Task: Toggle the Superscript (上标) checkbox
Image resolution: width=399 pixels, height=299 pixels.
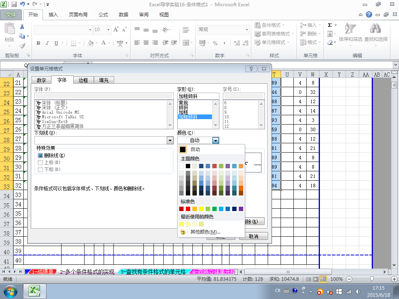Action: coord(40,162)
